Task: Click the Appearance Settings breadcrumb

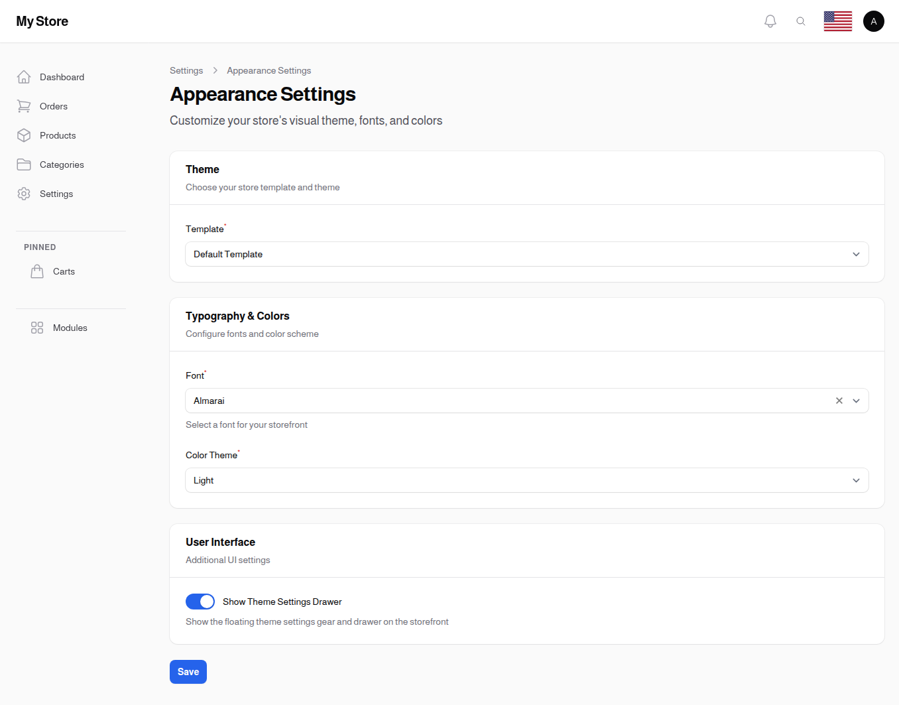Action: coord(269,70)
